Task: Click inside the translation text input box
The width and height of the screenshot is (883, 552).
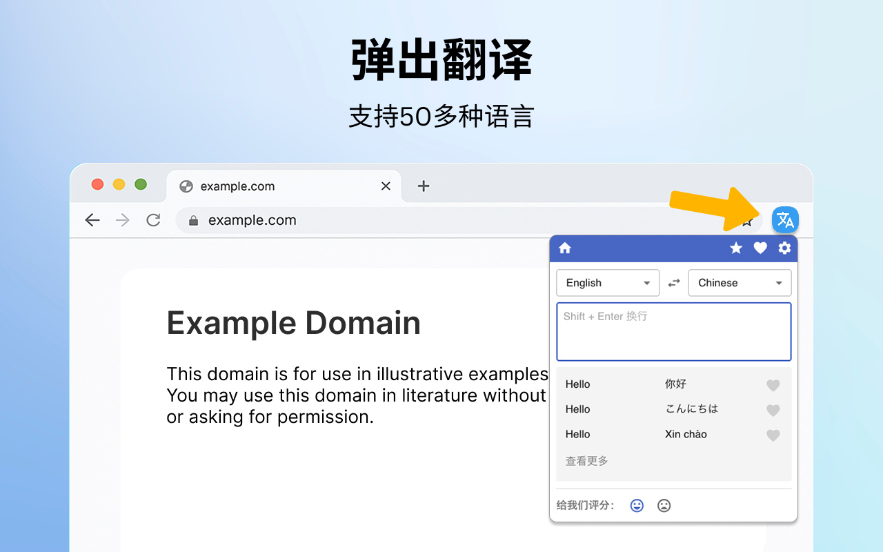Action: coord(673,331)
